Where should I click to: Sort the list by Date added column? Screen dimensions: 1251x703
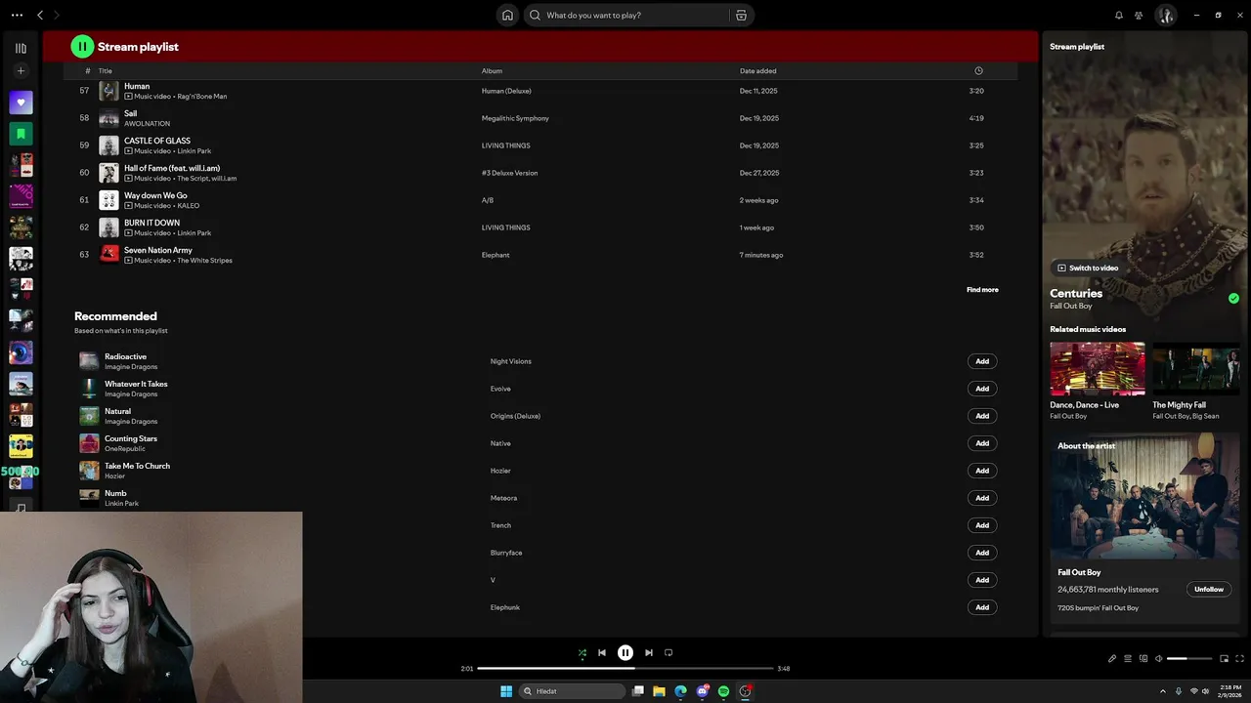click(757, 71)
